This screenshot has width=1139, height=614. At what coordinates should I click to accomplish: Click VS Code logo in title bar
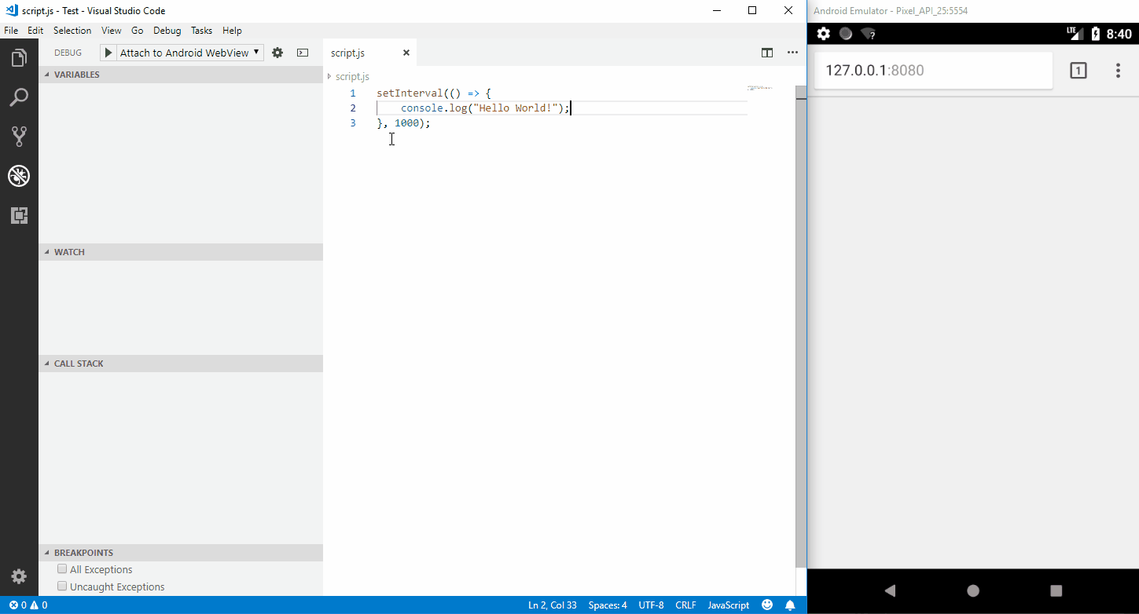pyautogui.click(x=12, y=10)
